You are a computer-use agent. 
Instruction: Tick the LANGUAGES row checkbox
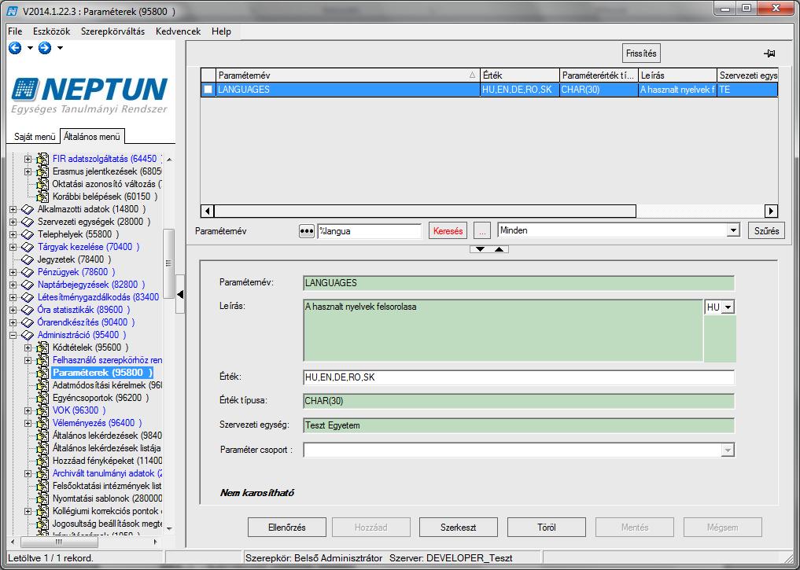point(208,89)
